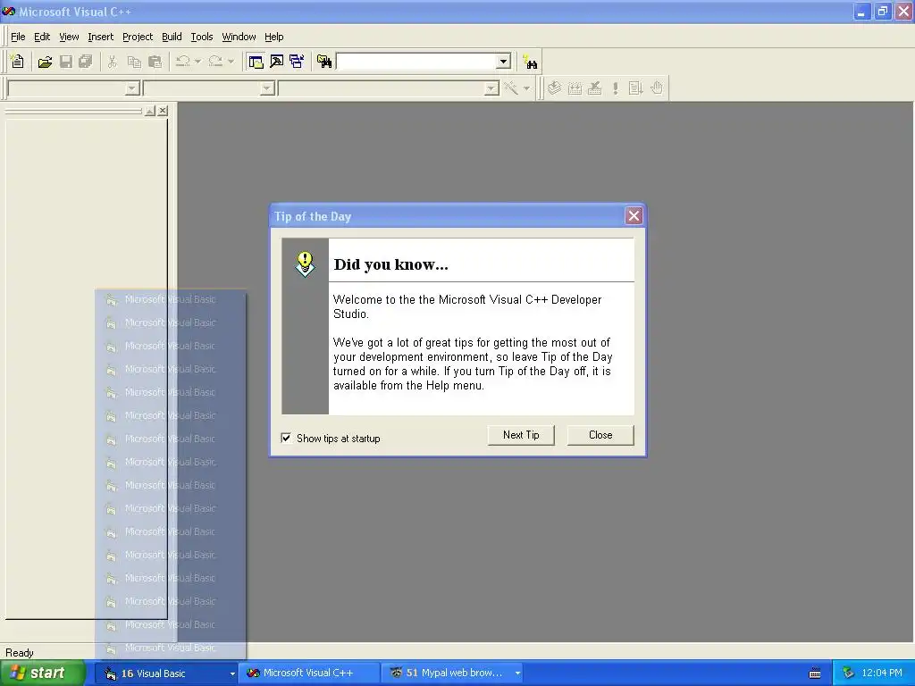Open the Build menu
Screen dimensions: 915x686
tap(172, 37)
